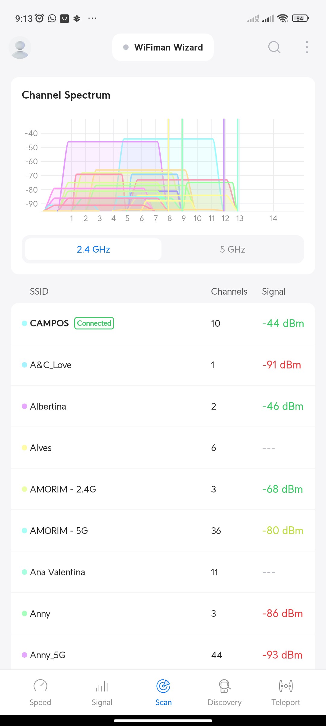The image size is (326, 726).
Task: Tap the search magnifier icon
Action: (x=274, y=47)
